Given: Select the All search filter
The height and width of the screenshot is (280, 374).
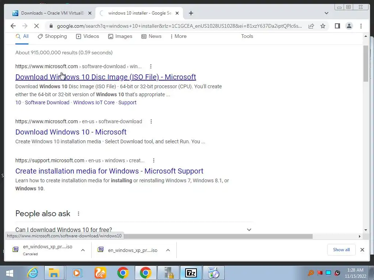Looking at the screenshot, I should point(22,36).
